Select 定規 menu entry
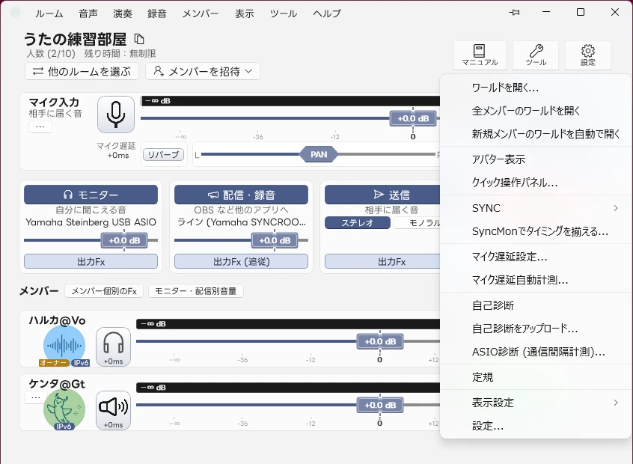The height and width of the screenshot is (464, 633). tap(535, 377)
